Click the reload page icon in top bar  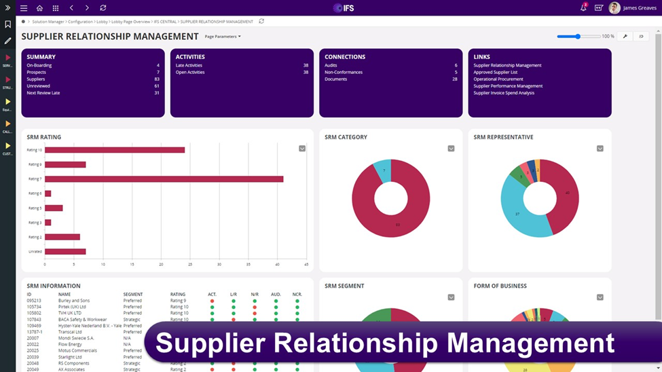pos(103,8)
